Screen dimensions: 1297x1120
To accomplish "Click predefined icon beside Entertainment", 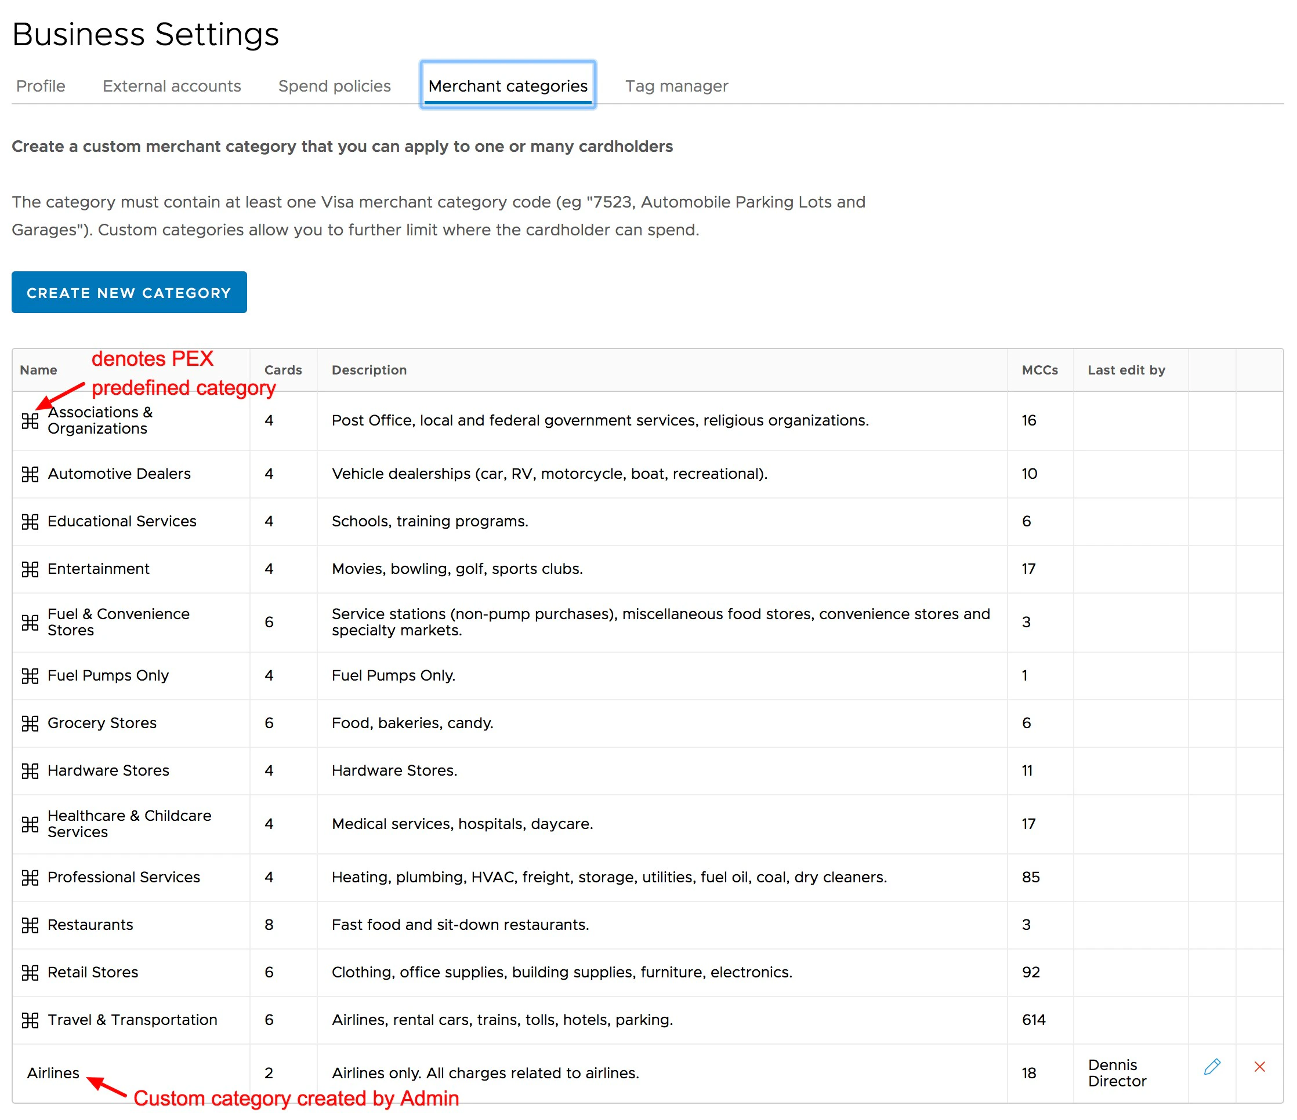I will click(x=30, y=569).
